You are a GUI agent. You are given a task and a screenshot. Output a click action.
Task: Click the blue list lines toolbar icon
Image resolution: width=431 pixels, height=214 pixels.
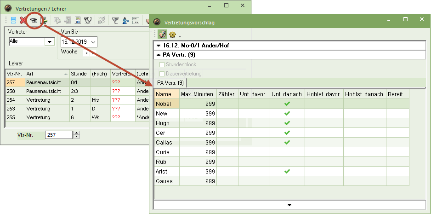point(13,20)
